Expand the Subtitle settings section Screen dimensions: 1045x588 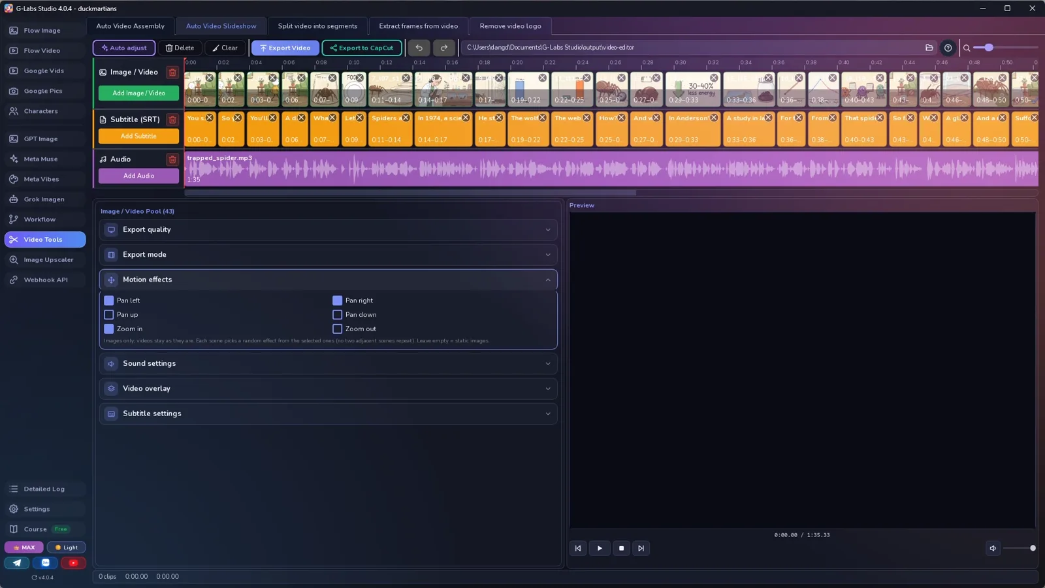pyautogui.click(x=328, y=414)
